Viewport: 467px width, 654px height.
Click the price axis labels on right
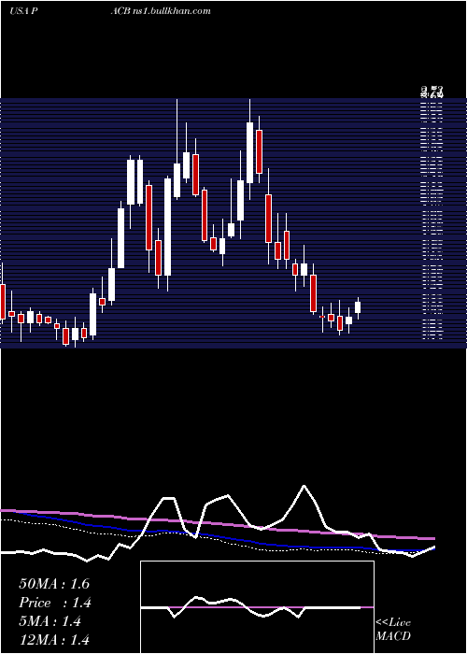pyautogui.click(x=432, y=213)
